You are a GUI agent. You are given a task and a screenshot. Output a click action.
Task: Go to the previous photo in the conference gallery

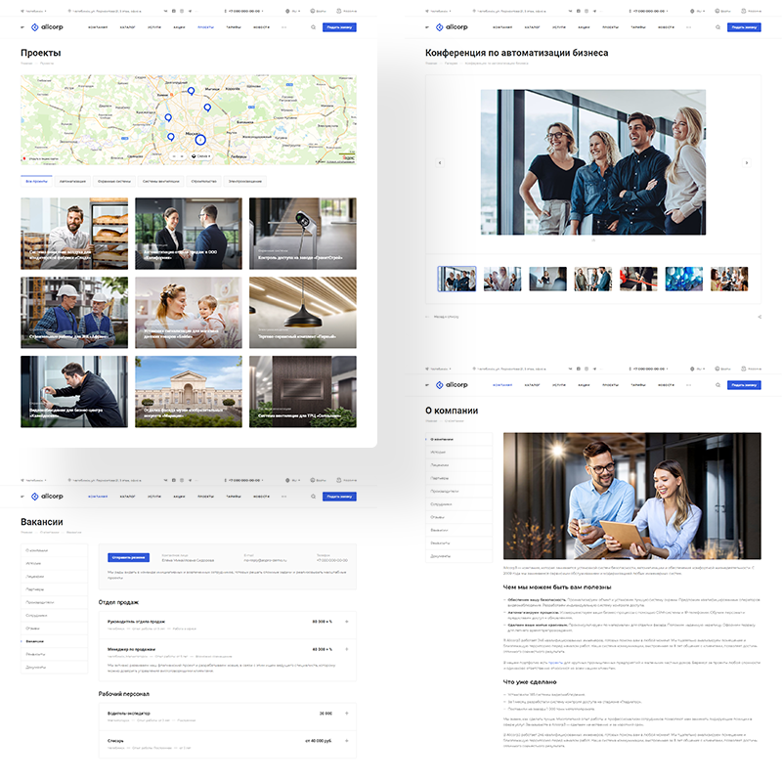coord(439,162)
